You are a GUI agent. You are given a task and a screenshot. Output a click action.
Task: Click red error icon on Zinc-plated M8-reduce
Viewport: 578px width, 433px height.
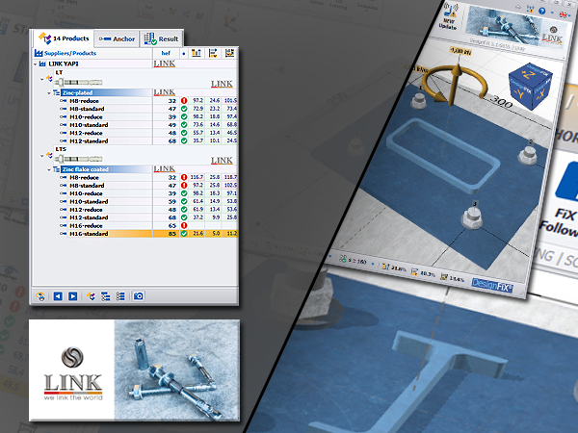point(184,101)
